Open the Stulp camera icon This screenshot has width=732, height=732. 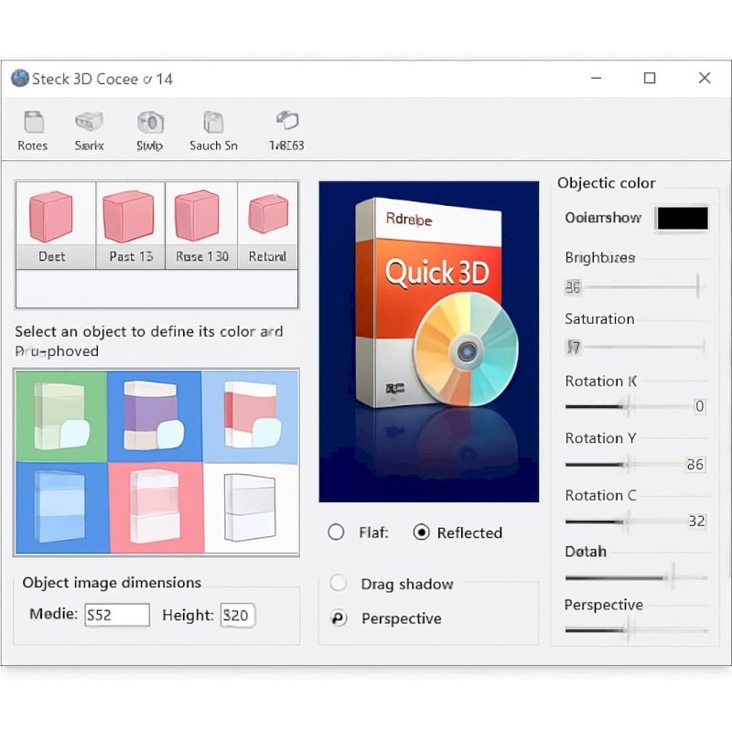(x=150, y=123)
